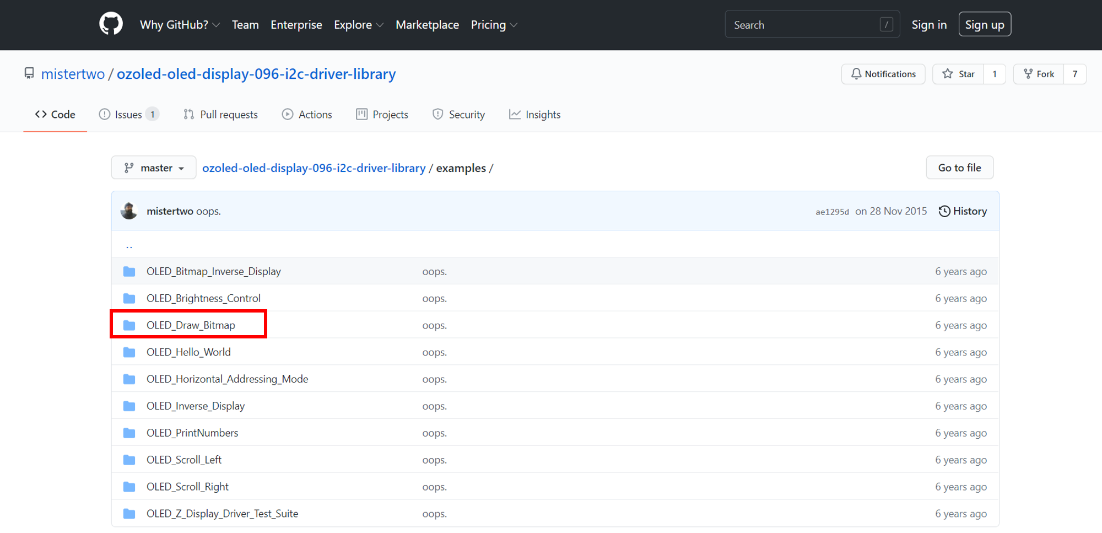Click the Star icon button
The image size is (1102, 533).
point(958,74)
